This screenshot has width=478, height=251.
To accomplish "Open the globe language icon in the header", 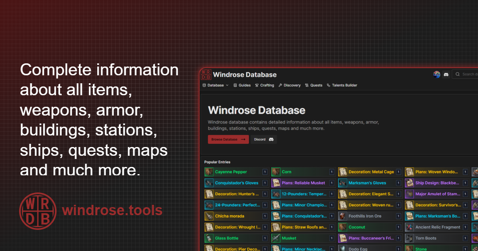I will tap(437, 75).
